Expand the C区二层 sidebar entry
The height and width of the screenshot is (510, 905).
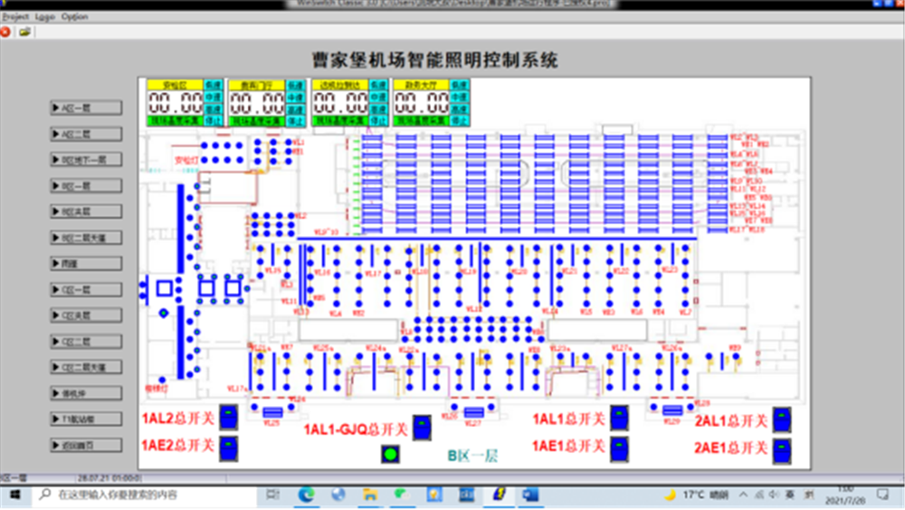click(86, 342)
